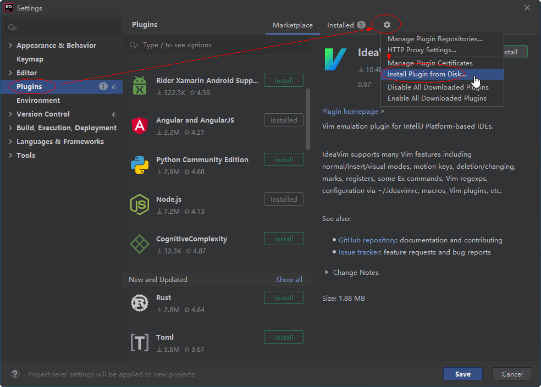Click the Python Community Edition name

point(202,160)
